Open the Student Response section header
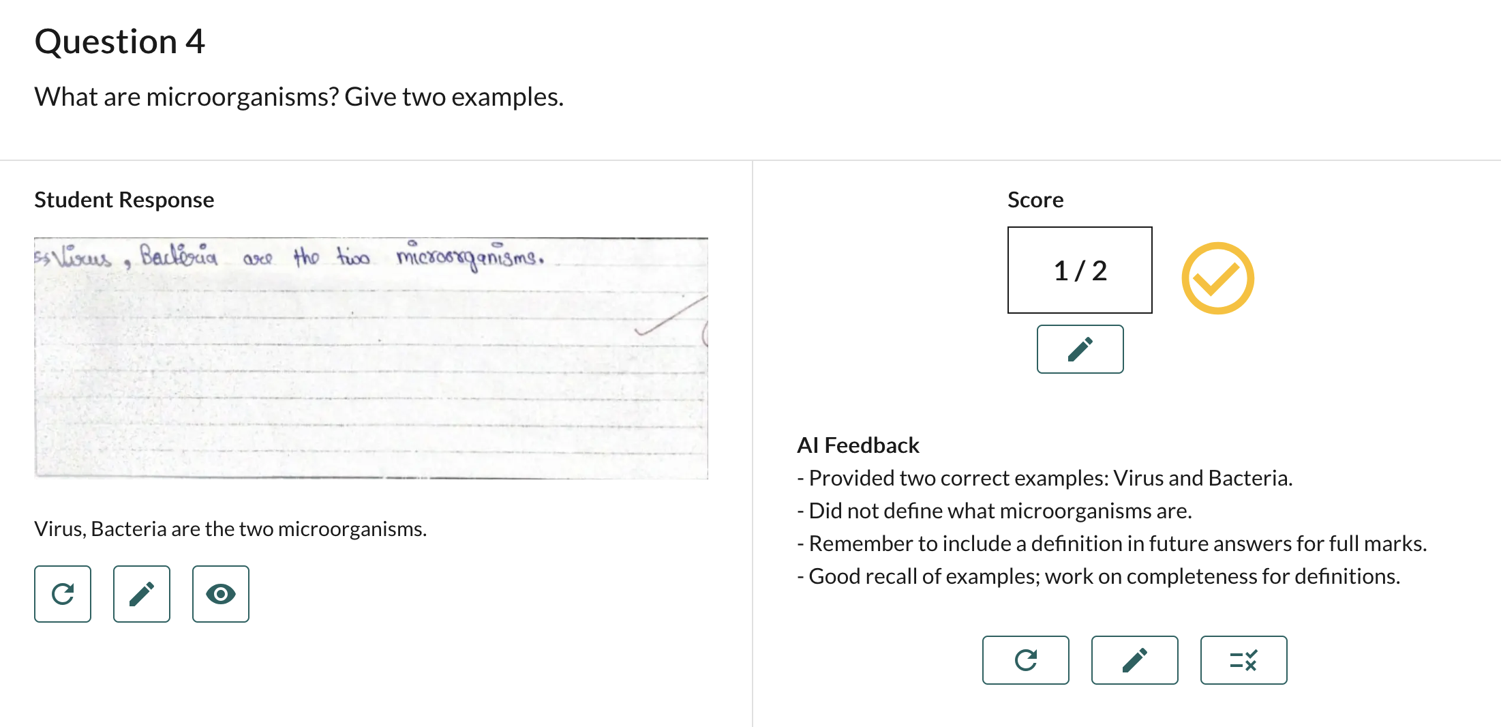Viewport: 1501px width, 727px height. 124,199
